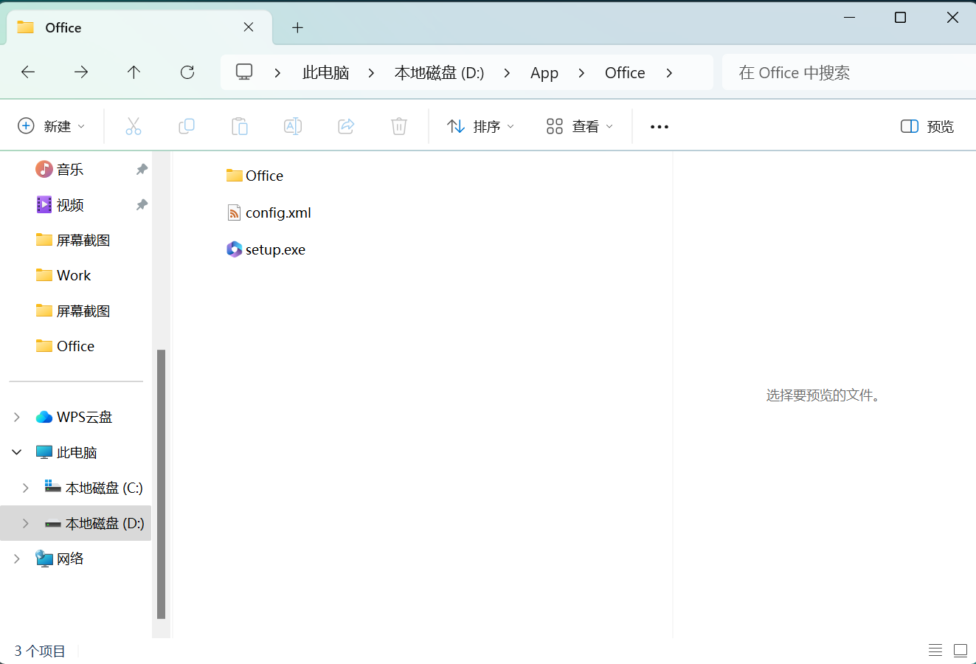Click 本地磁盘 (D:) breadcrumb in address bar

click(439, 72)
